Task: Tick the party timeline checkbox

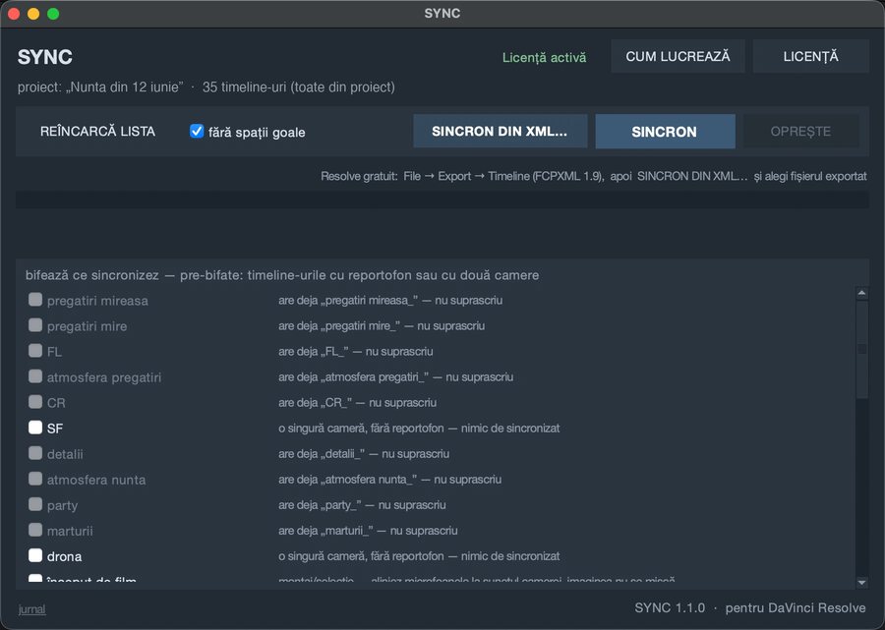Action: pos(35,504)
